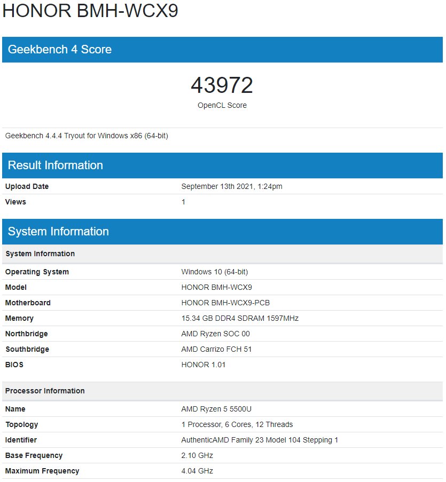
Task: Click the Model row label
Action: point(16,287)
